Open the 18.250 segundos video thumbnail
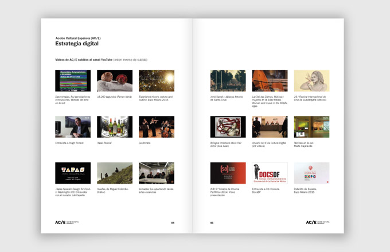This screenshot has height=252, width=390. click(x=115, y=81)
